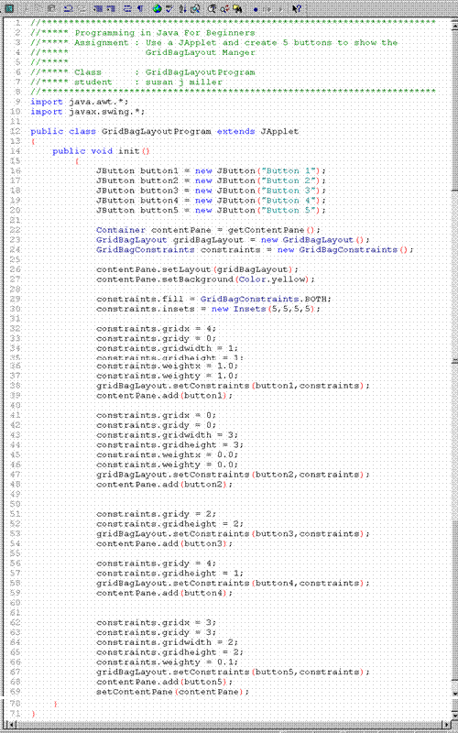Viewport: 458px width, 733px height.
Task: Click the 'constraints.gridwidth = 3;' line
Action: 168,434
